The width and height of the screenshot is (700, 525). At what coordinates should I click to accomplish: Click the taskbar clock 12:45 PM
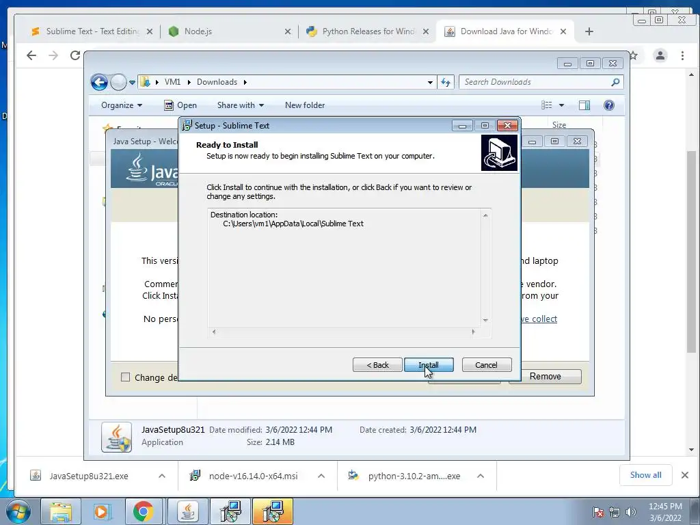click(x=665, y=507)
